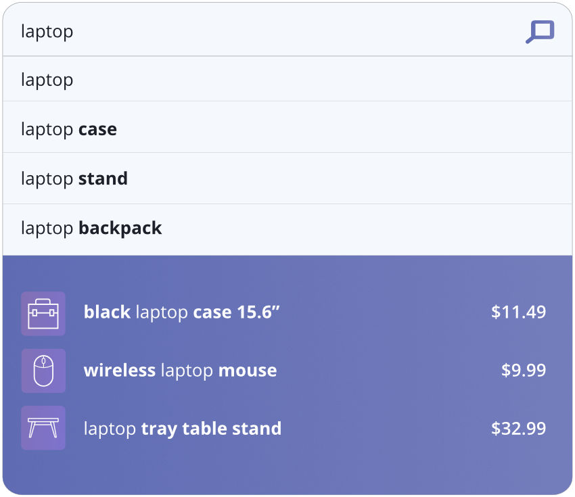
Task: Click the $9.99 price
Action: point(523,371)
